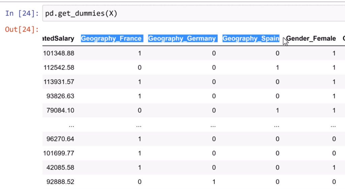
Task: Click Geography_Germany value 1 in the 92888.52 row
Action: pos(214,182)
